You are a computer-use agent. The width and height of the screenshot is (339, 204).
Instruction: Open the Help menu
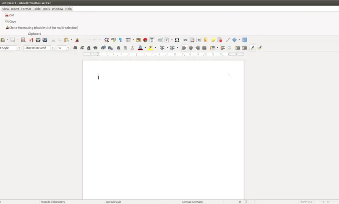pos(68,9)
